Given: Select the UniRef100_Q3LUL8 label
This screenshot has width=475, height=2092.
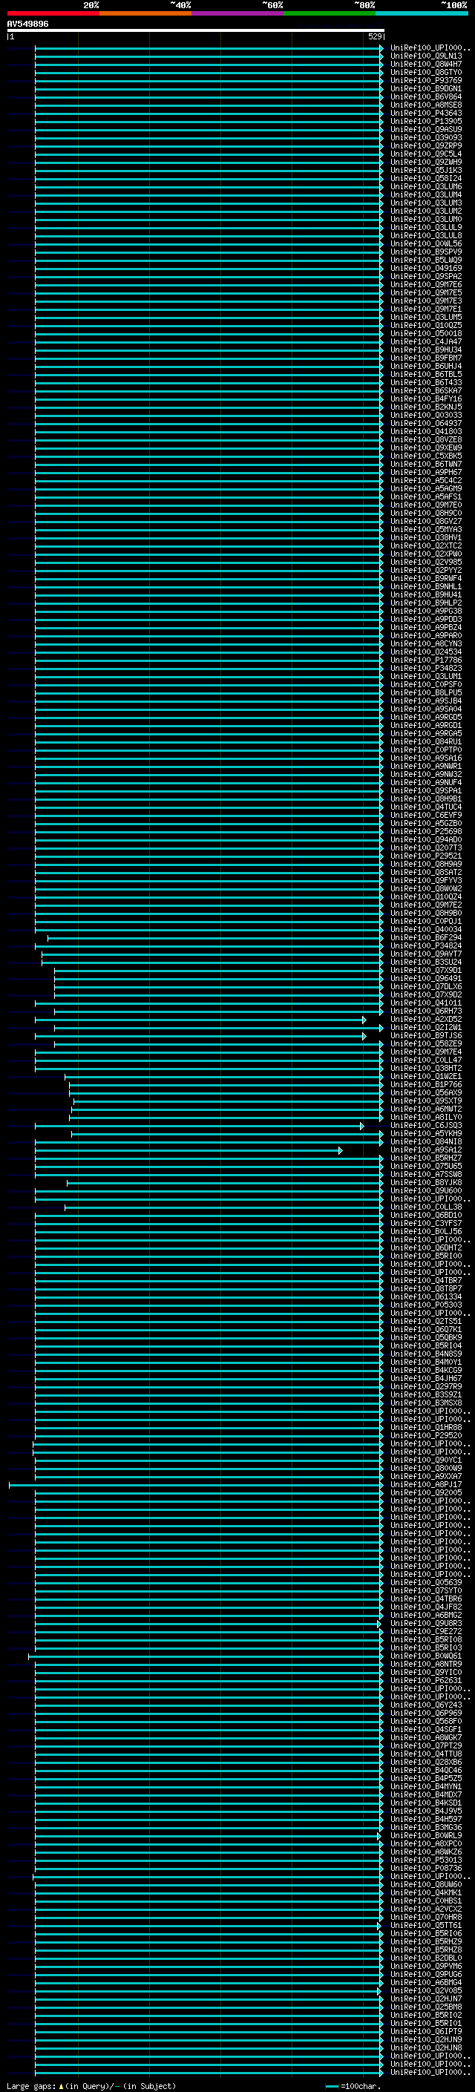Looking at the screenshot, I should tap(426, 235).
